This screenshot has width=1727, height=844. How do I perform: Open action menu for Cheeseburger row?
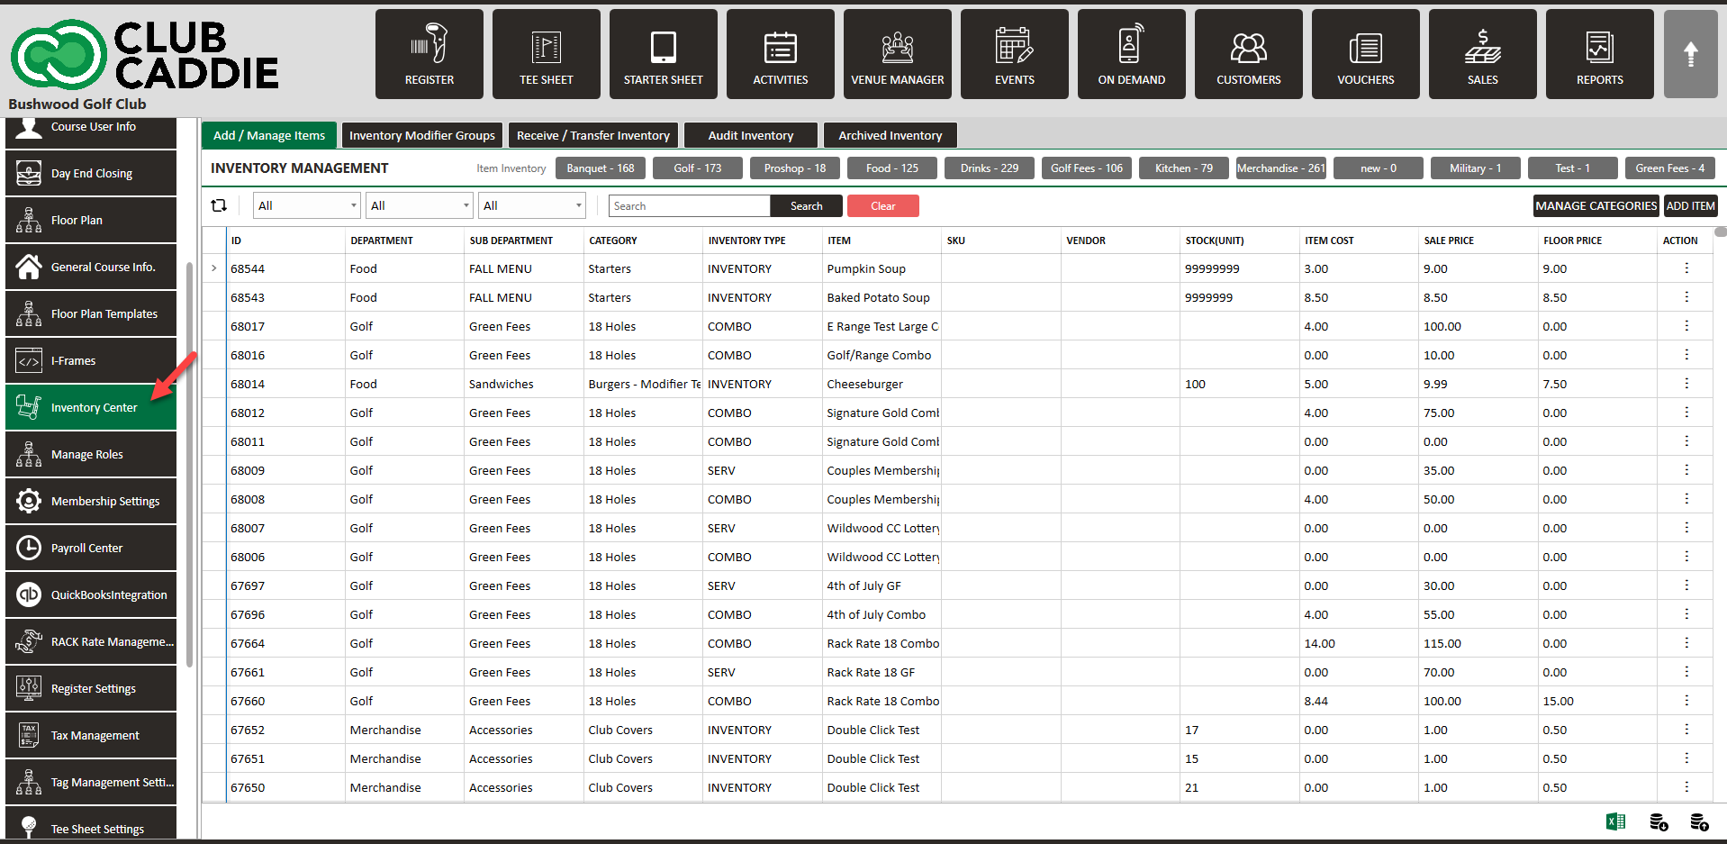1686,384
